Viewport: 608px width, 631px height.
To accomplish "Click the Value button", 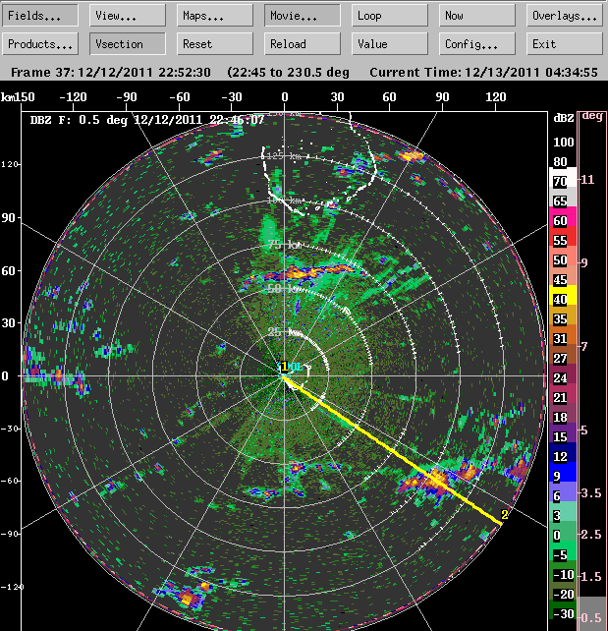I will click(x=390, y=44).
